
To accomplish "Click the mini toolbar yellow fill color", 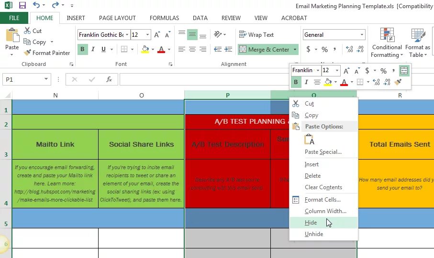I will (x=328, y=82).
